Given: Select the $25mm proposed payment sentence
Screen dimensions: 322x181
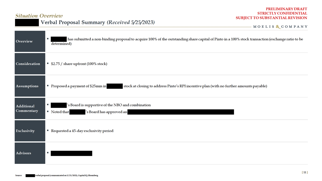Looking at the screenshot, I should pyautogui.click(x=159, y=86).
